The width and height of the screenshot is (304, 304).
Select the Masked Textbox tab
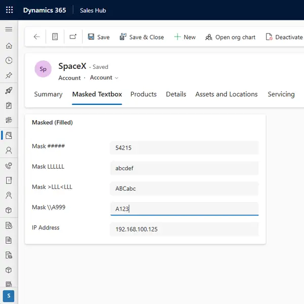pyautogui.click(x=97, y=94)
